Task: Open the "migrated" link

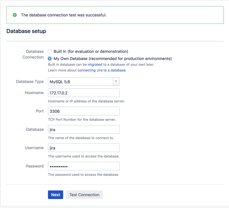Action: tap(95, 65)
